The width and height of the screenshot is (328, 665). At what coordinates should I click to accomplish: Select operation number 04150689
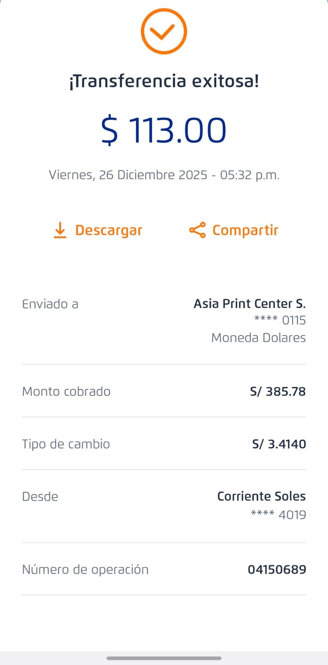point(277,569)
